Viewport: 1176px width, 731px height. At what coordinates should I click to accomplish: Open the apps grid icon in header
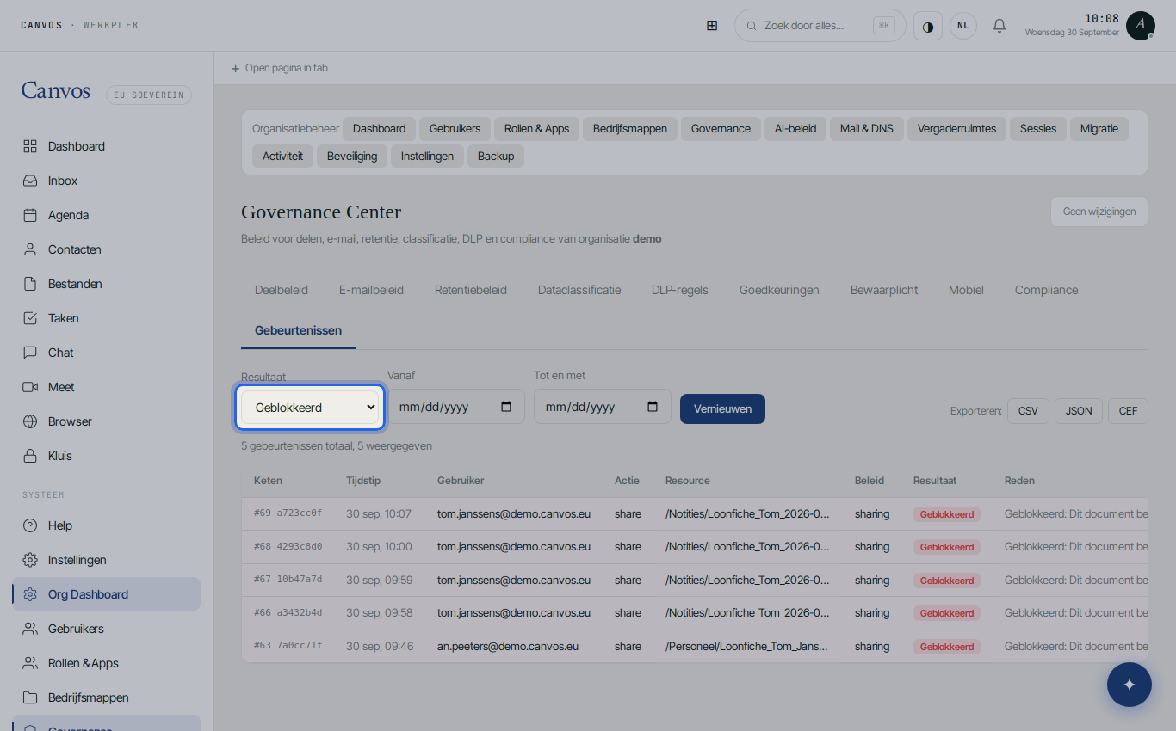712,26
